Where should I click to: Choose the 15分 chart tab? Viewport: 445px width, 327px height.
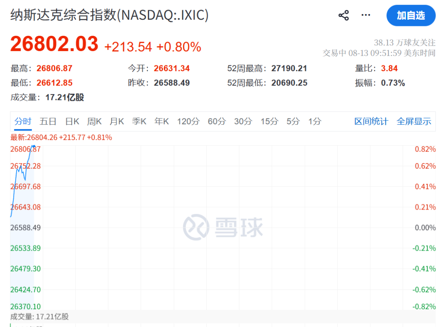[269, 121]
